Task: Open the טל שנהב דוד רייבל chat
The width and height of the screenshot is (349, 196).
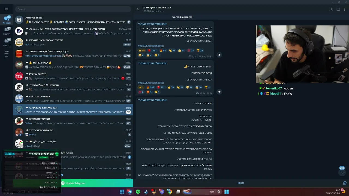Action: point(73,132)
